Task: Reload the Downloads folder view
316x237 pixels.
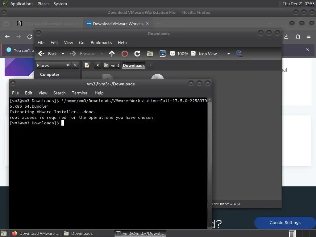Action: pyautogui.click(x=137, y=54)
